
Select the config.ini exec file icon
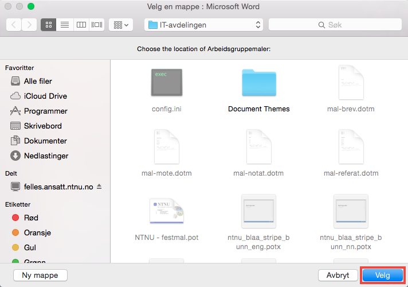[x=167, y=83]
